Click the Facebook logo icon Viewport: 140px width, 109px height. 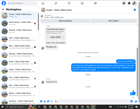click(4, 3)
